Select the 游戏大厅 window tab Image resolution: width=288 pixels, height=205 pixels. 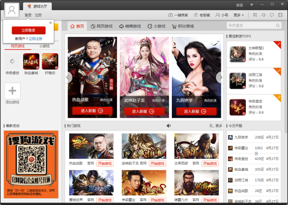[x=37, y=6]
